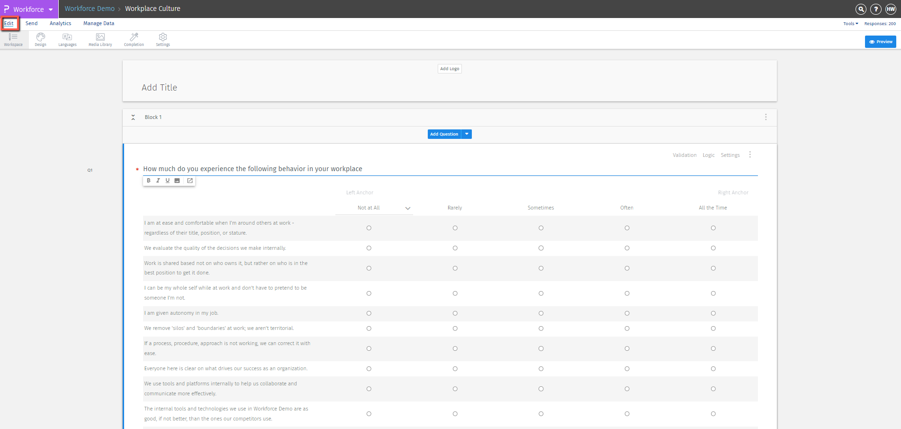Expand the Add Question dropdown arrow
The width and height of the screenshot is (901, 429).
pyautogui.click(x=467, y=134)
